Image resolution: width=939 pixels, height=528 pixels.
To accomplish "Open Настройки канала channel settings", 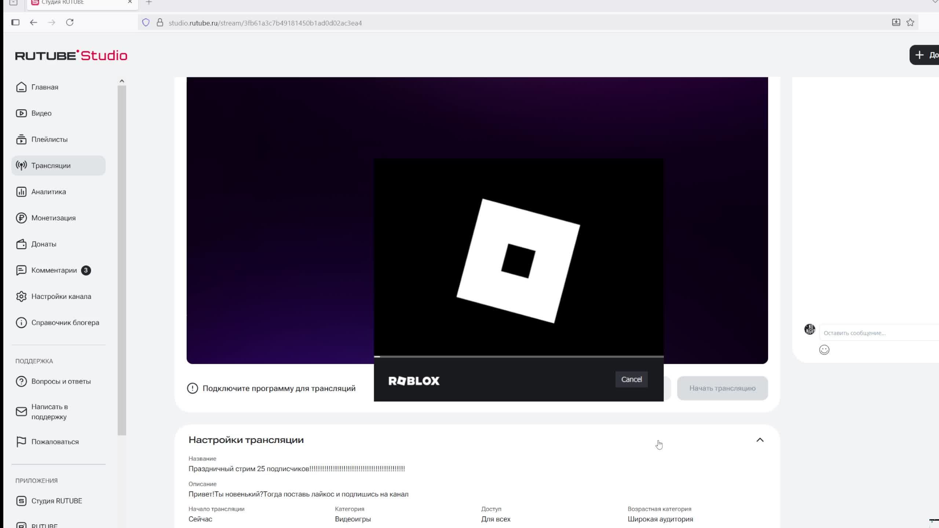I will [61, 296].
